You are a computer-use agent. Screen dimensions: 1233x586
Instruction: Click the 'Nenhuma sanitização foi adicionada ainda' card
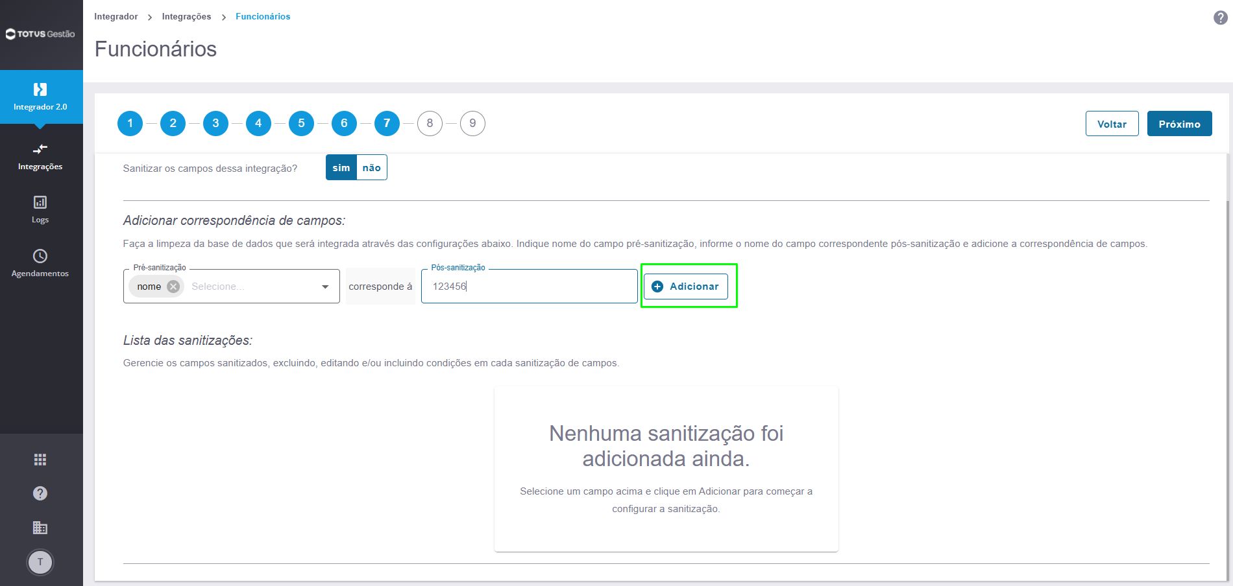[x=666, y=469]
